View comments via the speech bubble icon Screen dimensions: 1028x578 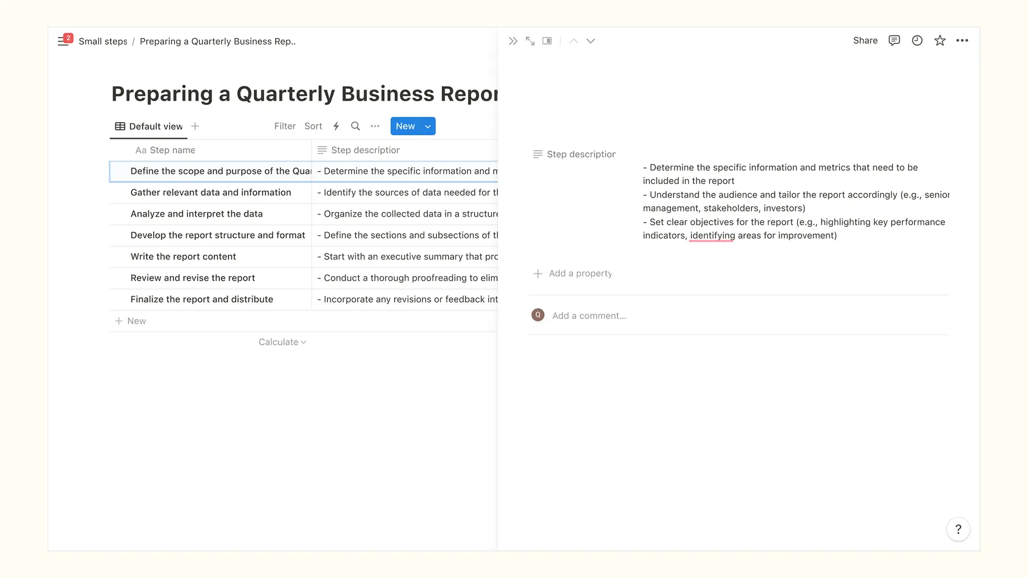894,41
